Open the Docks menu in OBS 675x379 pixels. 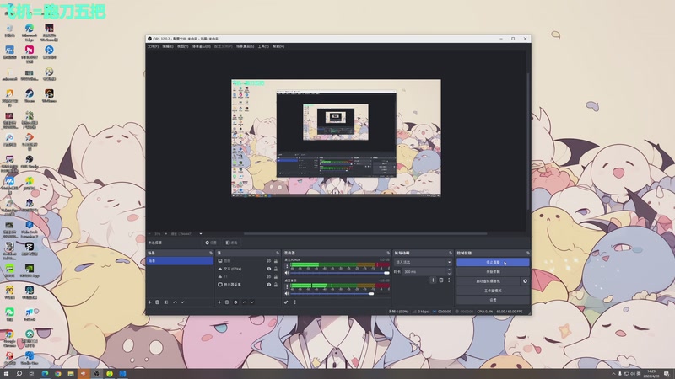point(201,46)
